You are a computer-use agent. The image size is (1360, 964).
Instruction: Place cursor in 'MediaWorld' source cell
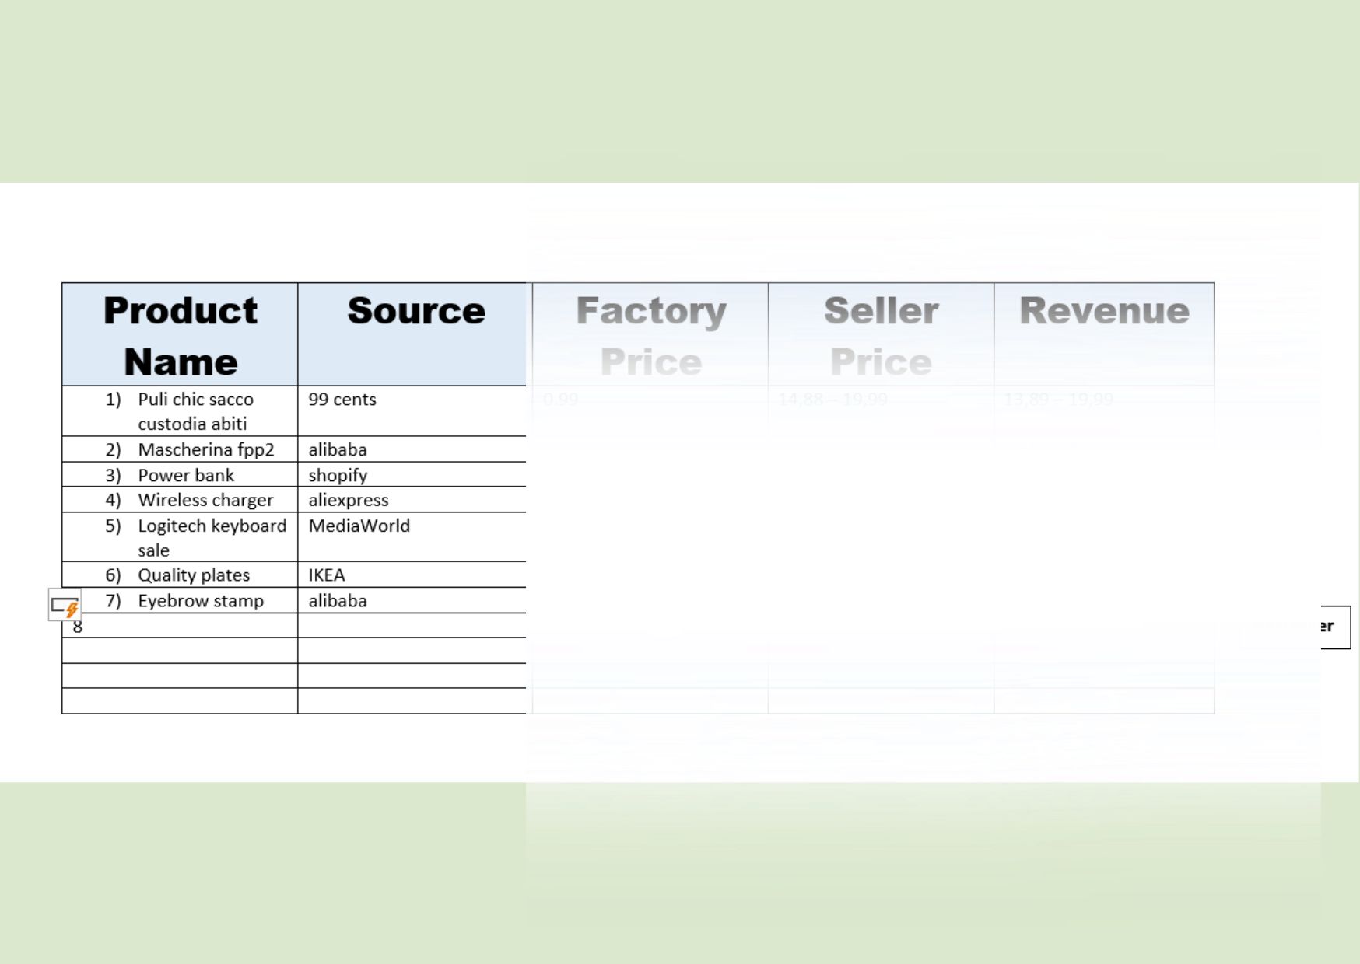pos(359,526)
